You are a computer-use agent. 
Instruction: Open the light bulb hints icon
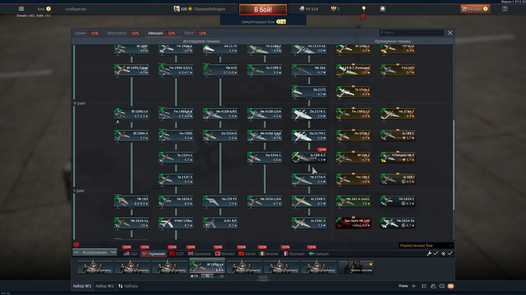pos(364,9)
